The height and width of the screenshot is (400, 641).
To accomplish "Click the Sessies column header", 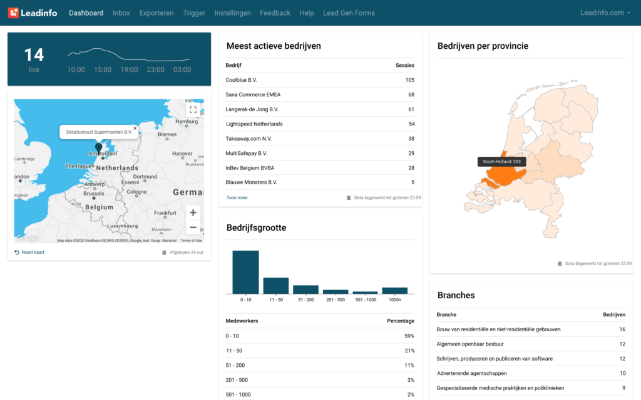I will pyautogui.click(x=405, y=65).
